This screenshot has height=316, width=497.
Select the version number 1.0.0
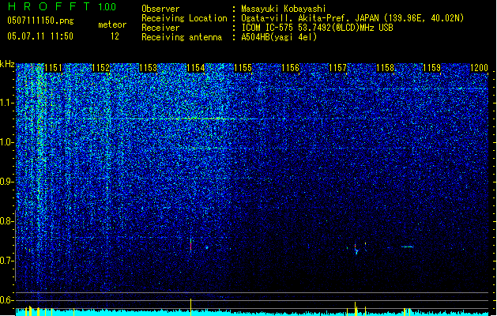(x=107, y=7)
